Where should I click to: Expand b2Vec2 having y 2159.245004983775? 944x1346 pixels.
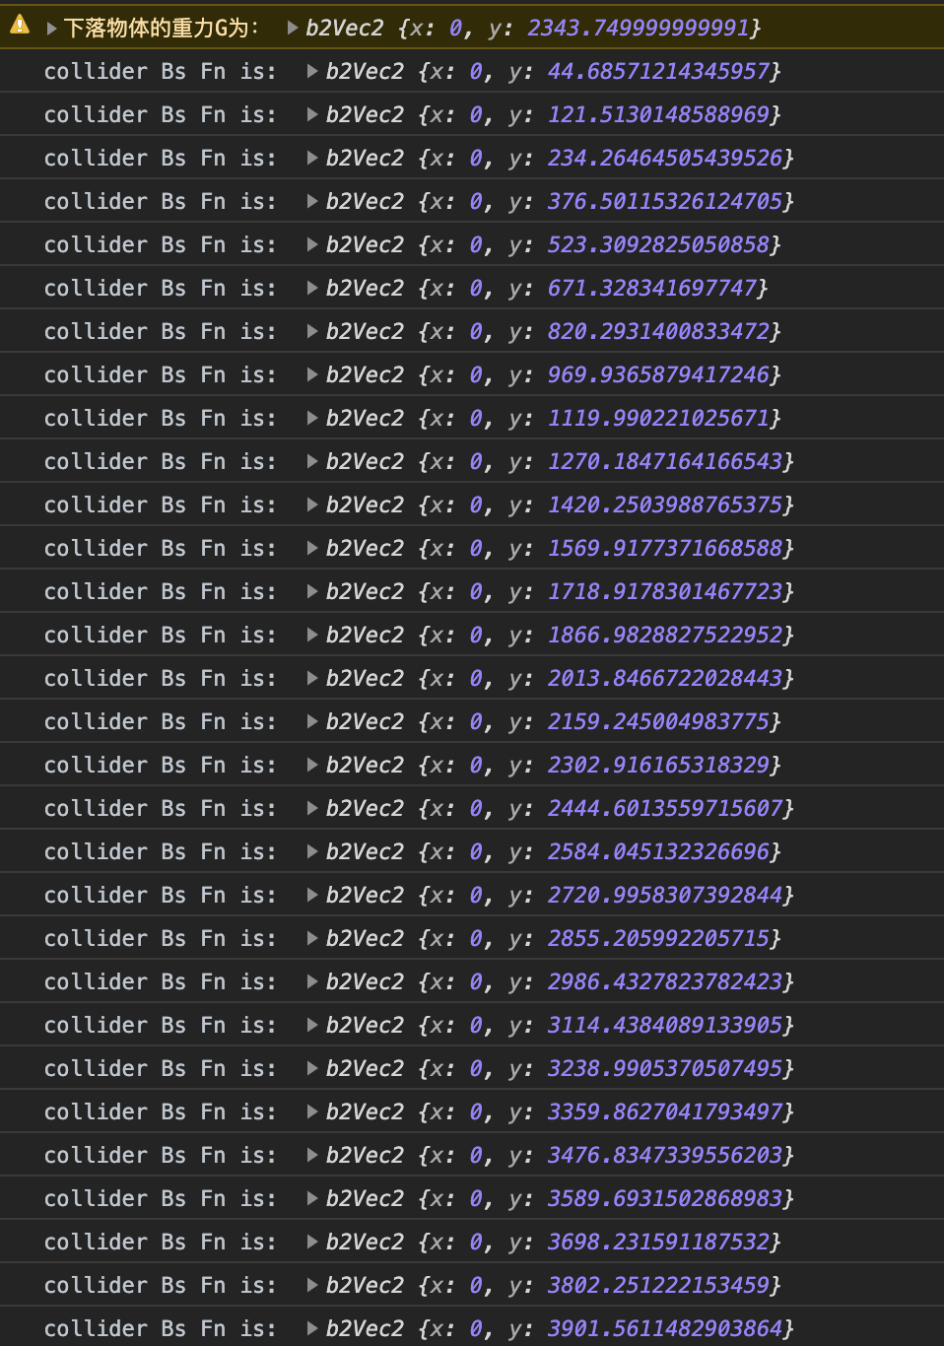312,721
